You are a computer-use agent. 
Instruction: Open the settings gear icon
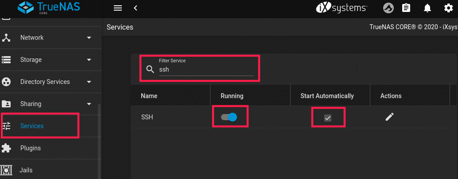point(448,8)
